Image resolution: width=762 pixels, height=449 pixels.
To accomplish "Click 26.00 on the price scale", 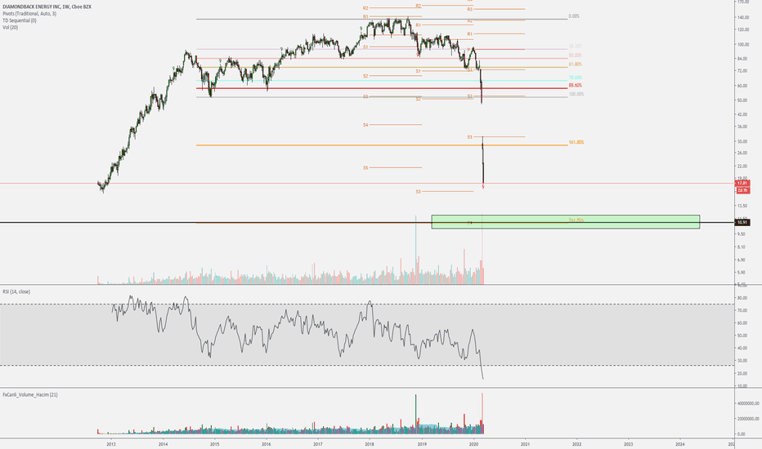I will tap(742, 153).
